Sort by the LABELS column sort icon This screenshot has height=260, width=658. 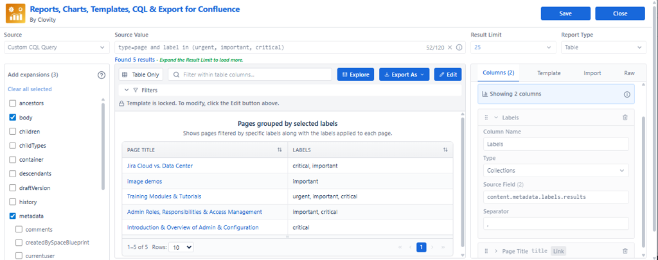click(445, 150)
